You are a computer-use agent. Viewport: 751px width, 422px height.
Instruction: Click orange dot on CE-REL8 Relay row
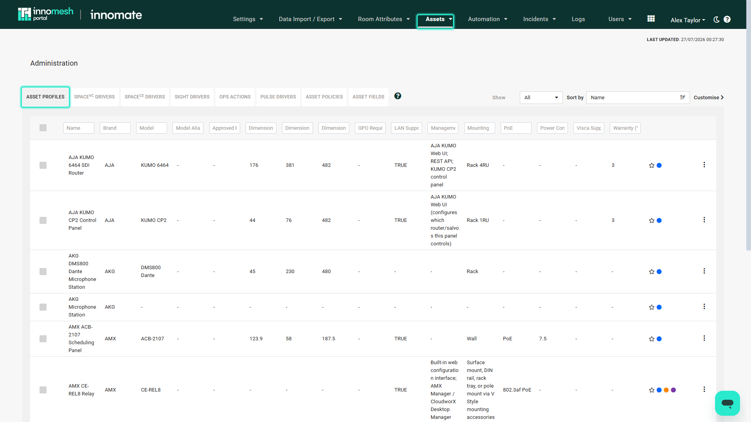(666, 390)
